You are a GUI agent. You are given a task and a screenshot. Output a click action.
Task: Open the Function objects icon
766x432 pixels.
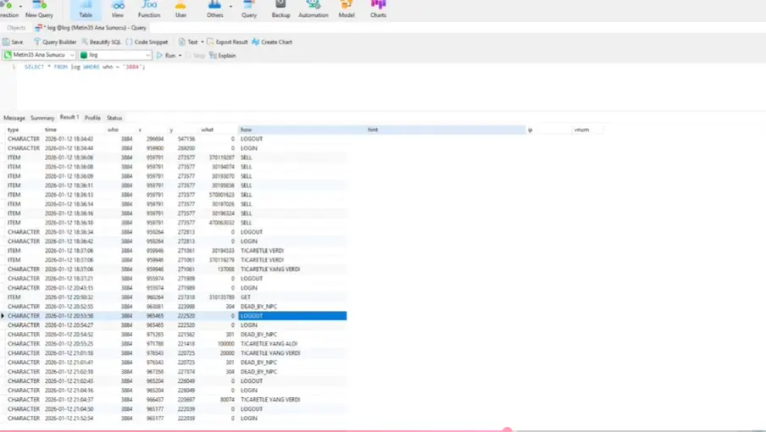pyautogui.click(x=148, y=9)
